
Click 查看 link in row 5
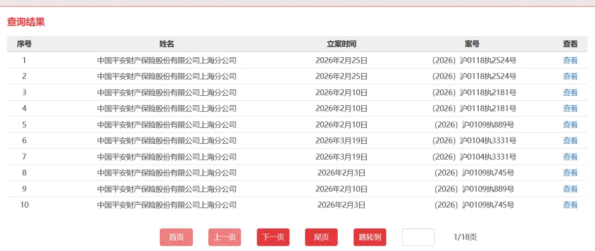coord(570,124)
